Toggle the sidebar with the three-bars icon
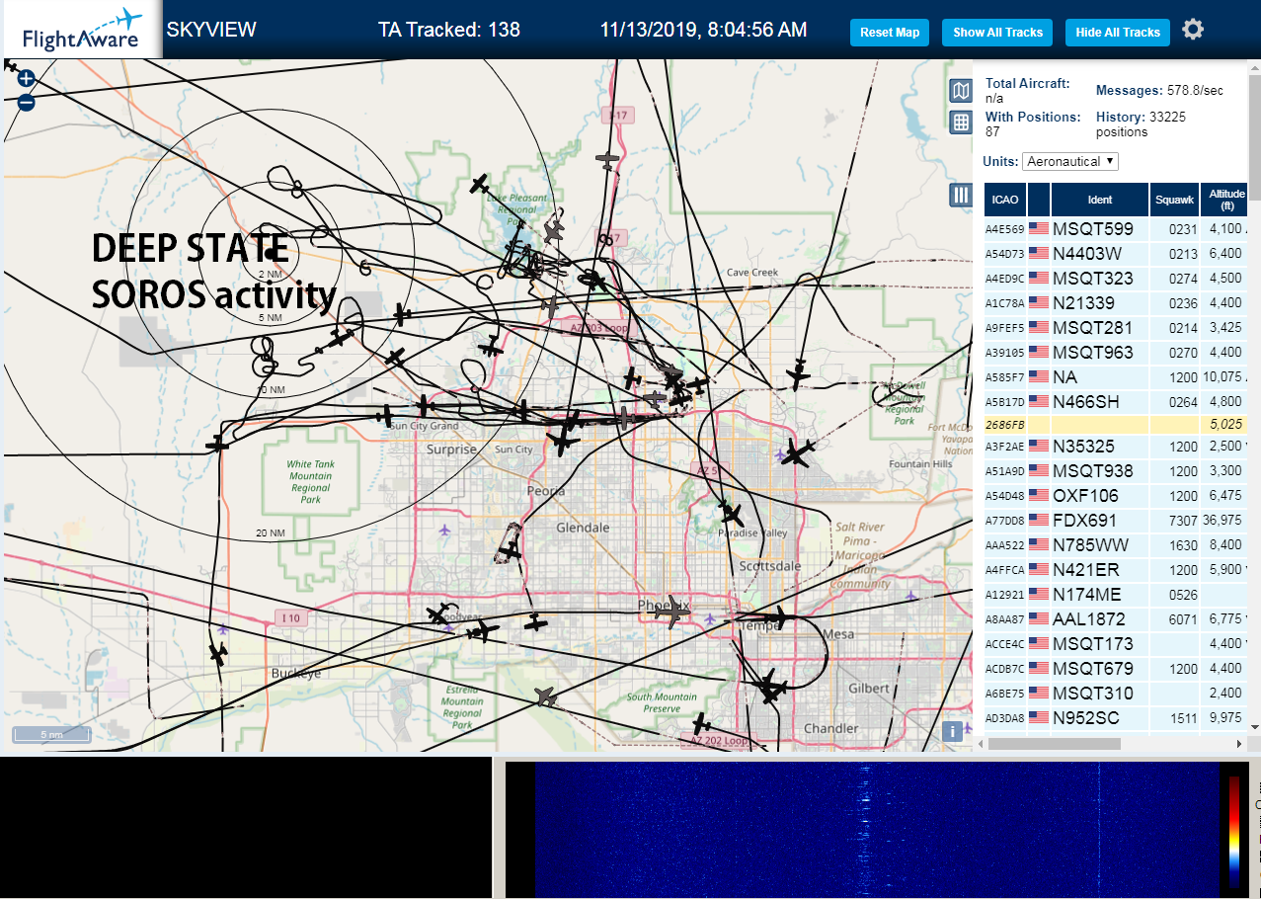1261x900 pixels. click(x=961, y=195)
